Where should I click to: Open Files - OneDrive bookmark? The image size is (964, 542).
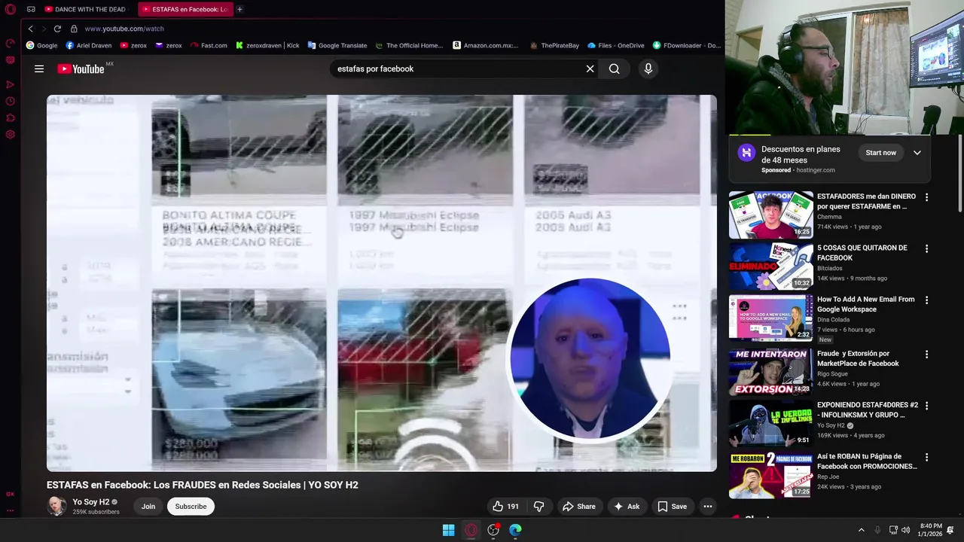(616, 45)
